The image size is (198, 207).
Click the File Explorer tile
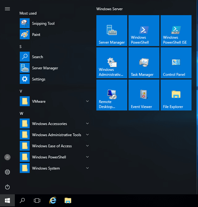pyautogui.click(x=176, y=95)
